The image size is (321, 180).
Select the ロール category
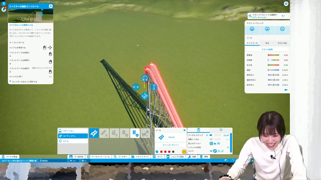click(73, 141)
